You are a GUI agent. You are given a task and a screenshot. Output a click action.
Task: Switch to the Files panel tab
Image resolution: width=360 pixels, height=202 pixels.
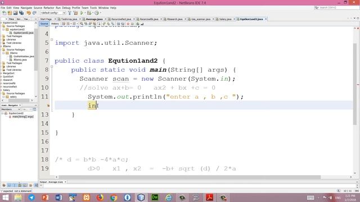click(11, 19)
